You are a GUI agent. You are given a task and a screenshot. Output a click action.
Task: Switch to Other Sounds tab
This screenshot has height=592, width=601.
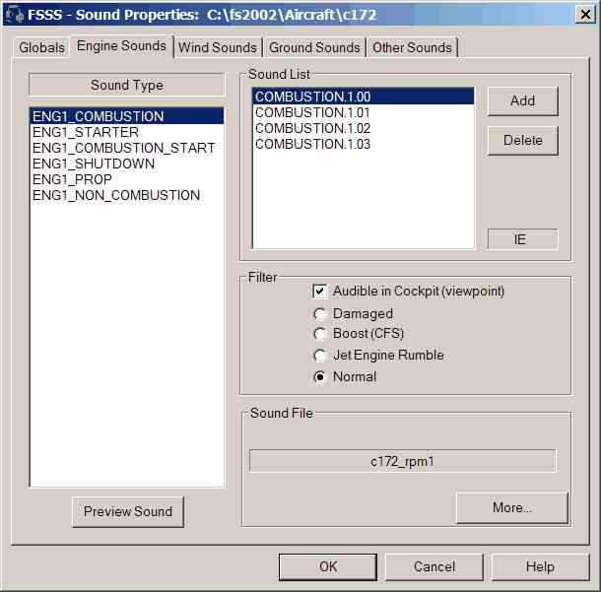[x=412, y=47]
